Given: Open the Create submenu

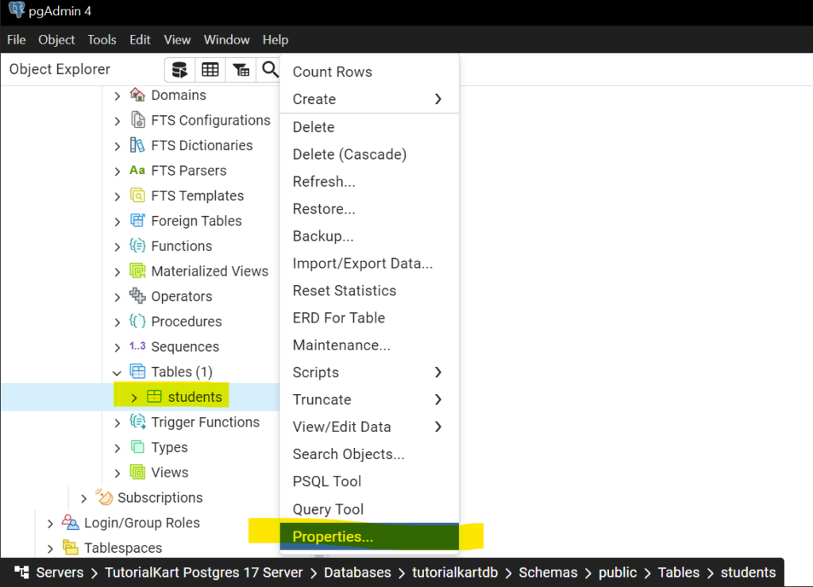Looking at the screenshot, I should (369, 98).
